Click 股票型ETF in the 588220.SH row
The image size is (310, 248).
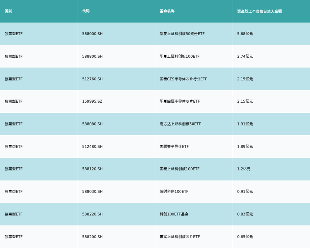click(14, 214)
